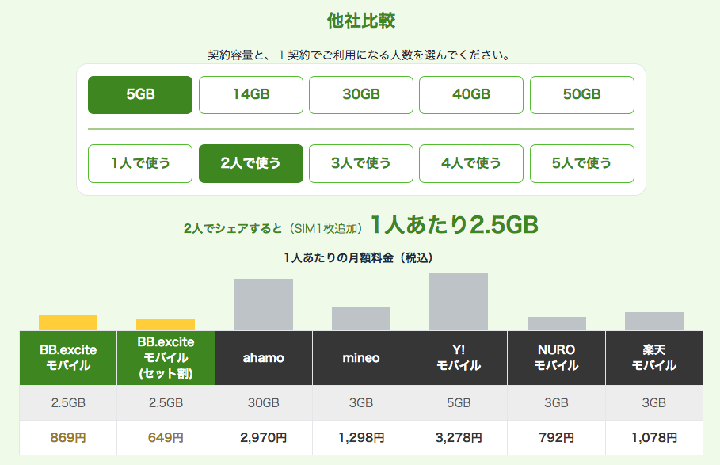
Task: Click the BB.excite セット割 yellow bar
Action: (x=166, y=325)
